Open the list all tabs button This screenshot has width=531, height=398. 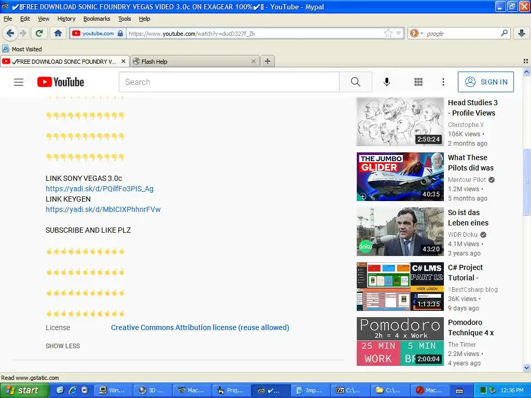pos(526,61)
